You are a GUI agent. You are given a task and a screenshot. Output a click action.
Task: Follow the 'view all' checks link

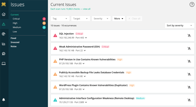pyautogui.click(x=87, y=9)
